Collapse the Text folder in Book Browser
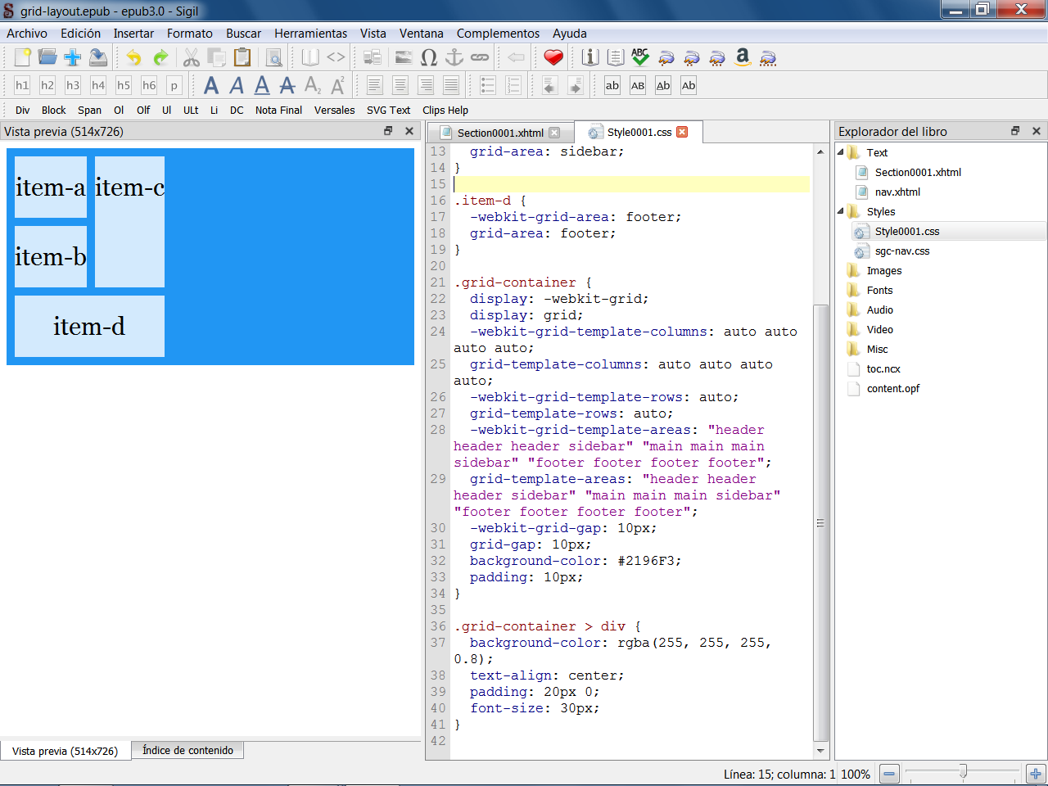This screenshot has height=786, width=1048. pyautogui.click(x=841, y=152)
